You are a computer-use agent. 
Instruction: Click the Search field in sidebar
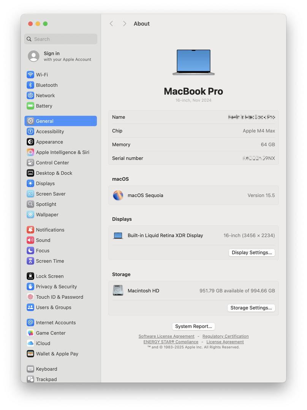pos(61,39)
